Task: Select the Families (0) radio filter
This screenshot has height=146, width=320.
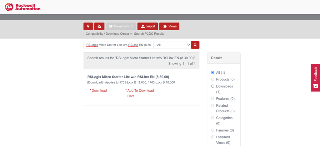Action: [x=212, y=130]
